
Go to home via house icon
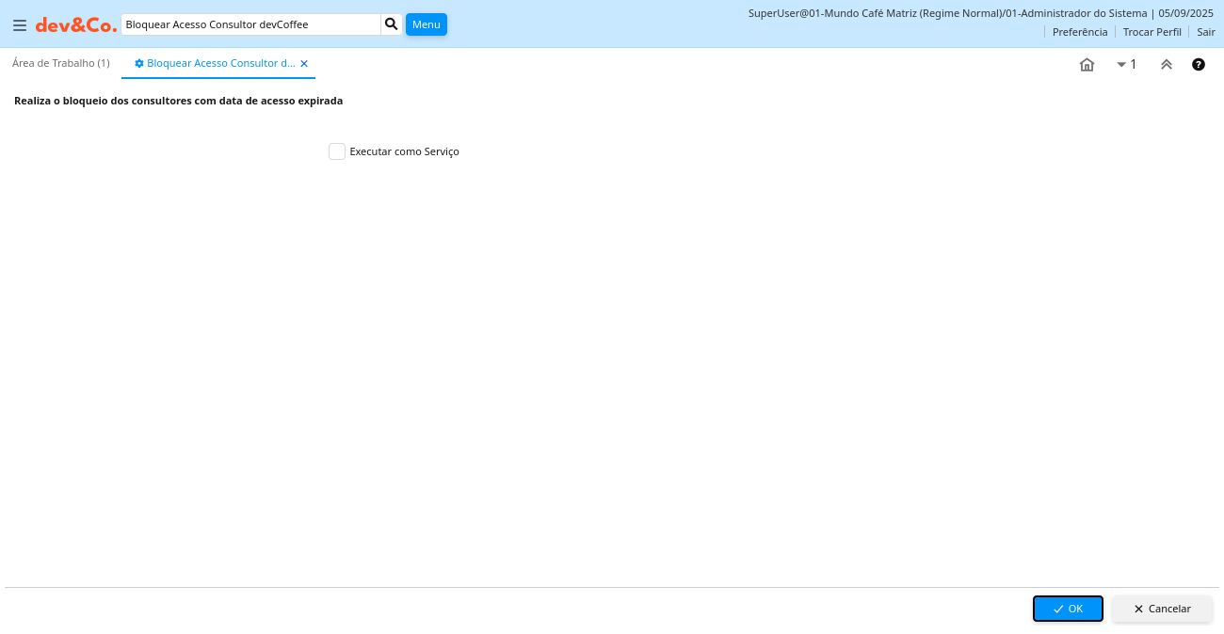click(x=1087, y=65)
